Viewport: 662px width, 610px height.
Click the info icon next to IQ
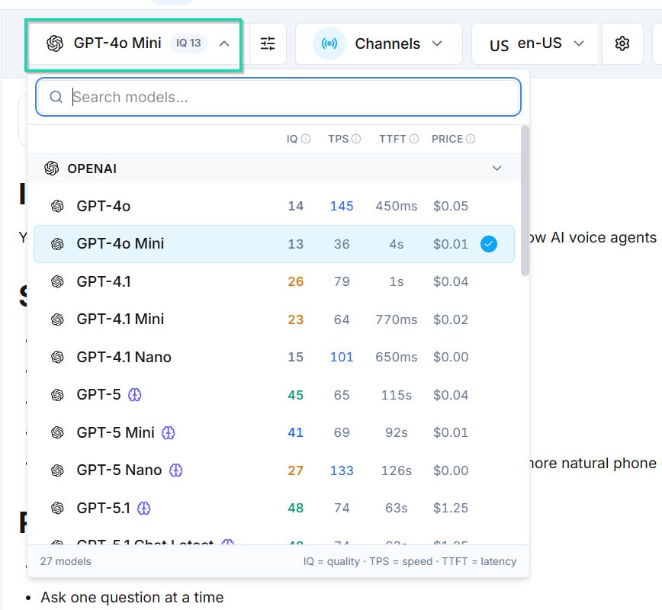(306, 139)
